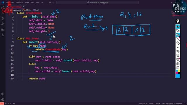187x105 pixels.
Task: Open the Extensions view
Action: coord(3,29)
